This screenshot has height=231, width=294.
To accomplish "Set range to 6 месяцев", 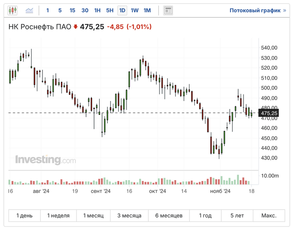I will tap(169, 215).
